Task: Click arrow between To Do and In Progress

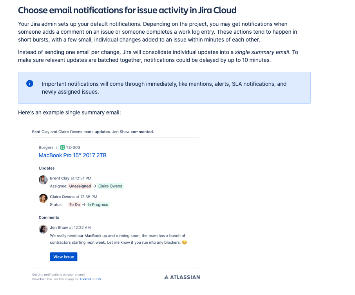Action: point(84,205)
